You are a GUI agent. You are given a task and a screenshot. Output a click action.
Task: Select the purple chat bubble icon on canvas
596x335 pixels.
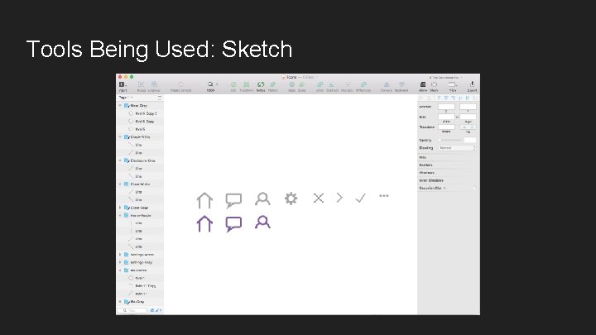[233, 223]
